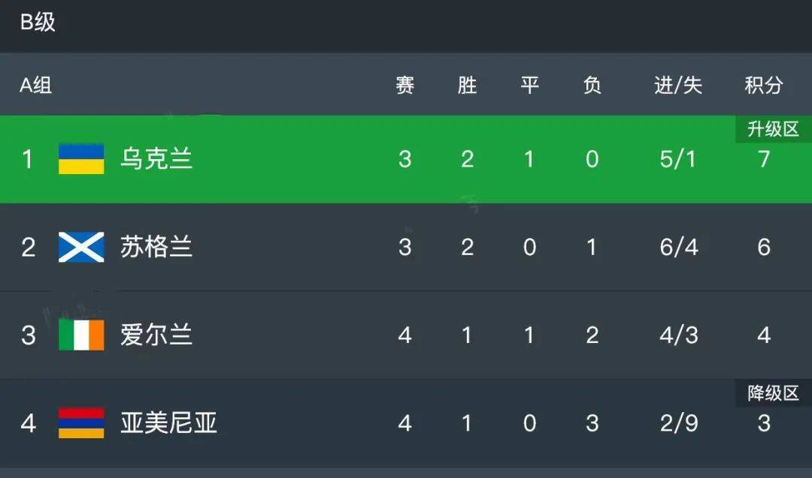Click the 平 draws column header

pyautogui.click(x=530, y=85)
